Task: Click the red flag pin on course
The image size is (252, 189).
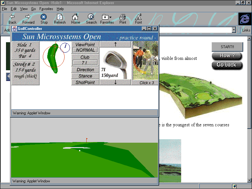Action: click(87, 140)
